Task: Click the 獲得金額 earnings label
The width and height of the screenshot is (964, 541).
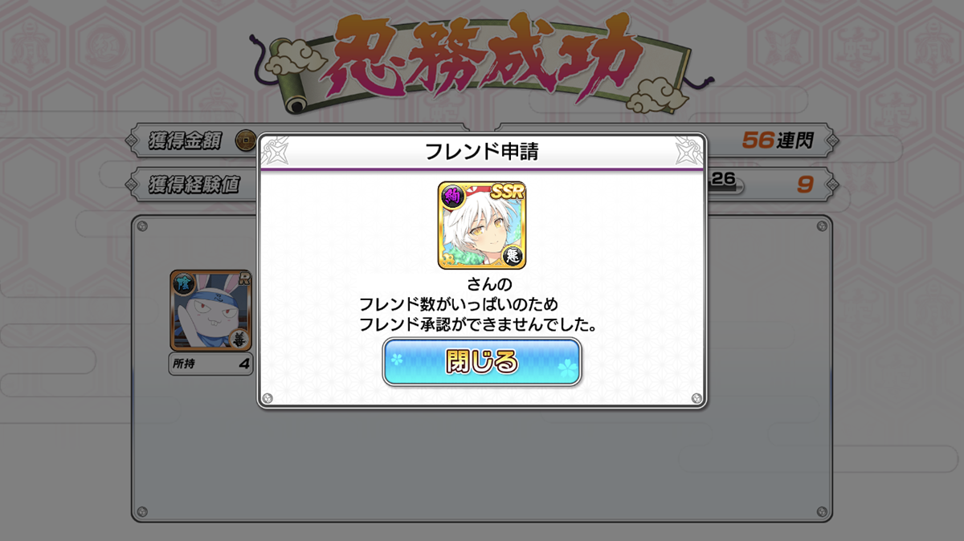Action: click(182, 141)
